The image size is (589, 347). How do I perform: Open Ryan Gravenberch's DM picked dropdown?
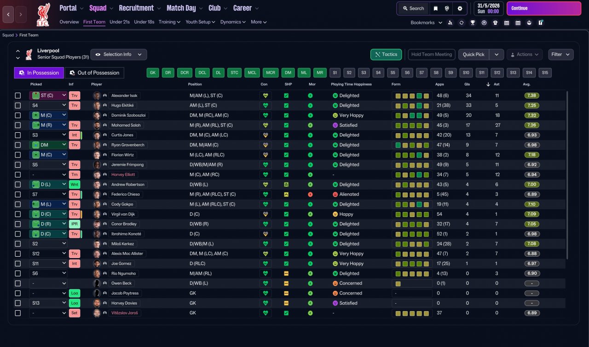coord(48,145)
